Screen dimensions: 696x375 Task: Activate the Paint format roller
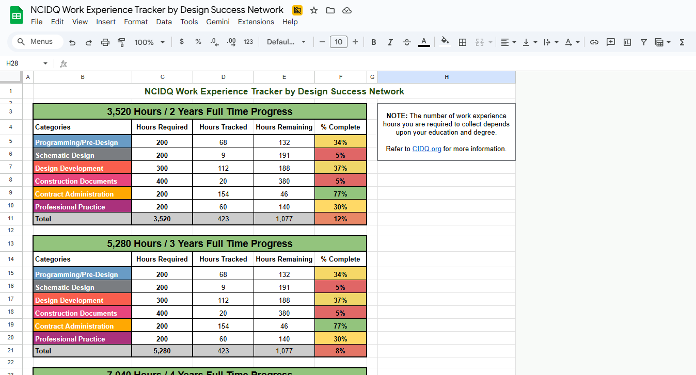(122, 42)
